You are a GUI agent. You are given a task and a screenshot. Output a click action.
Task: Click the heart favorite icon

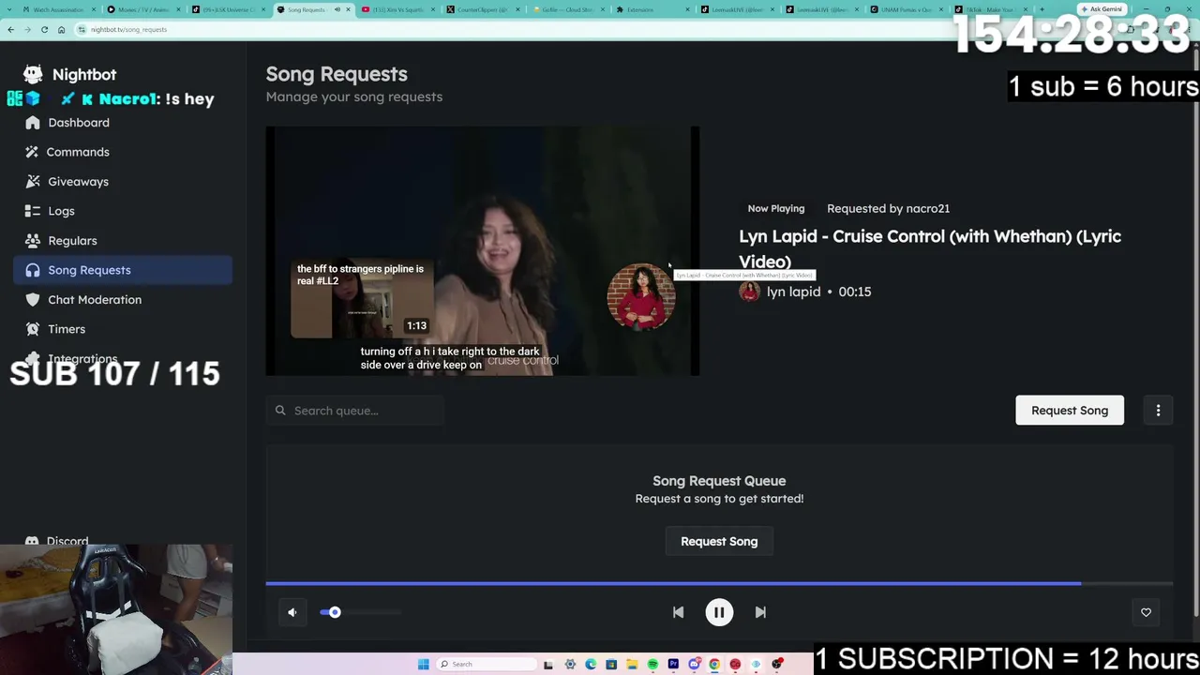point(1146,612)
